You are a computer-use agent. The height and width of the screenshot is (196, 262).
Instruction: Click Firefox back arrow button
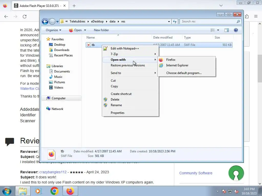click(x=6, y=17)
